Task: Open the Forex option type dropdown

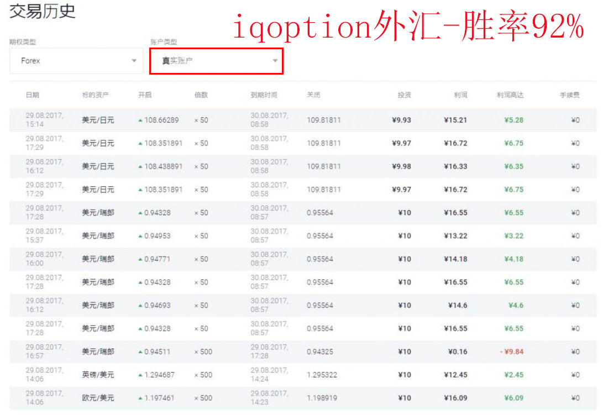Action: [76, 61]
